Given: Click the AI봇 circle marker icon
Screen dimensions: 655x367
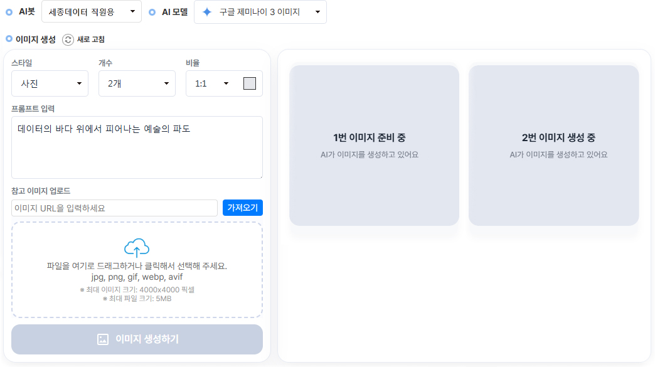Looking at the screenshot, I should pos(9,11).
